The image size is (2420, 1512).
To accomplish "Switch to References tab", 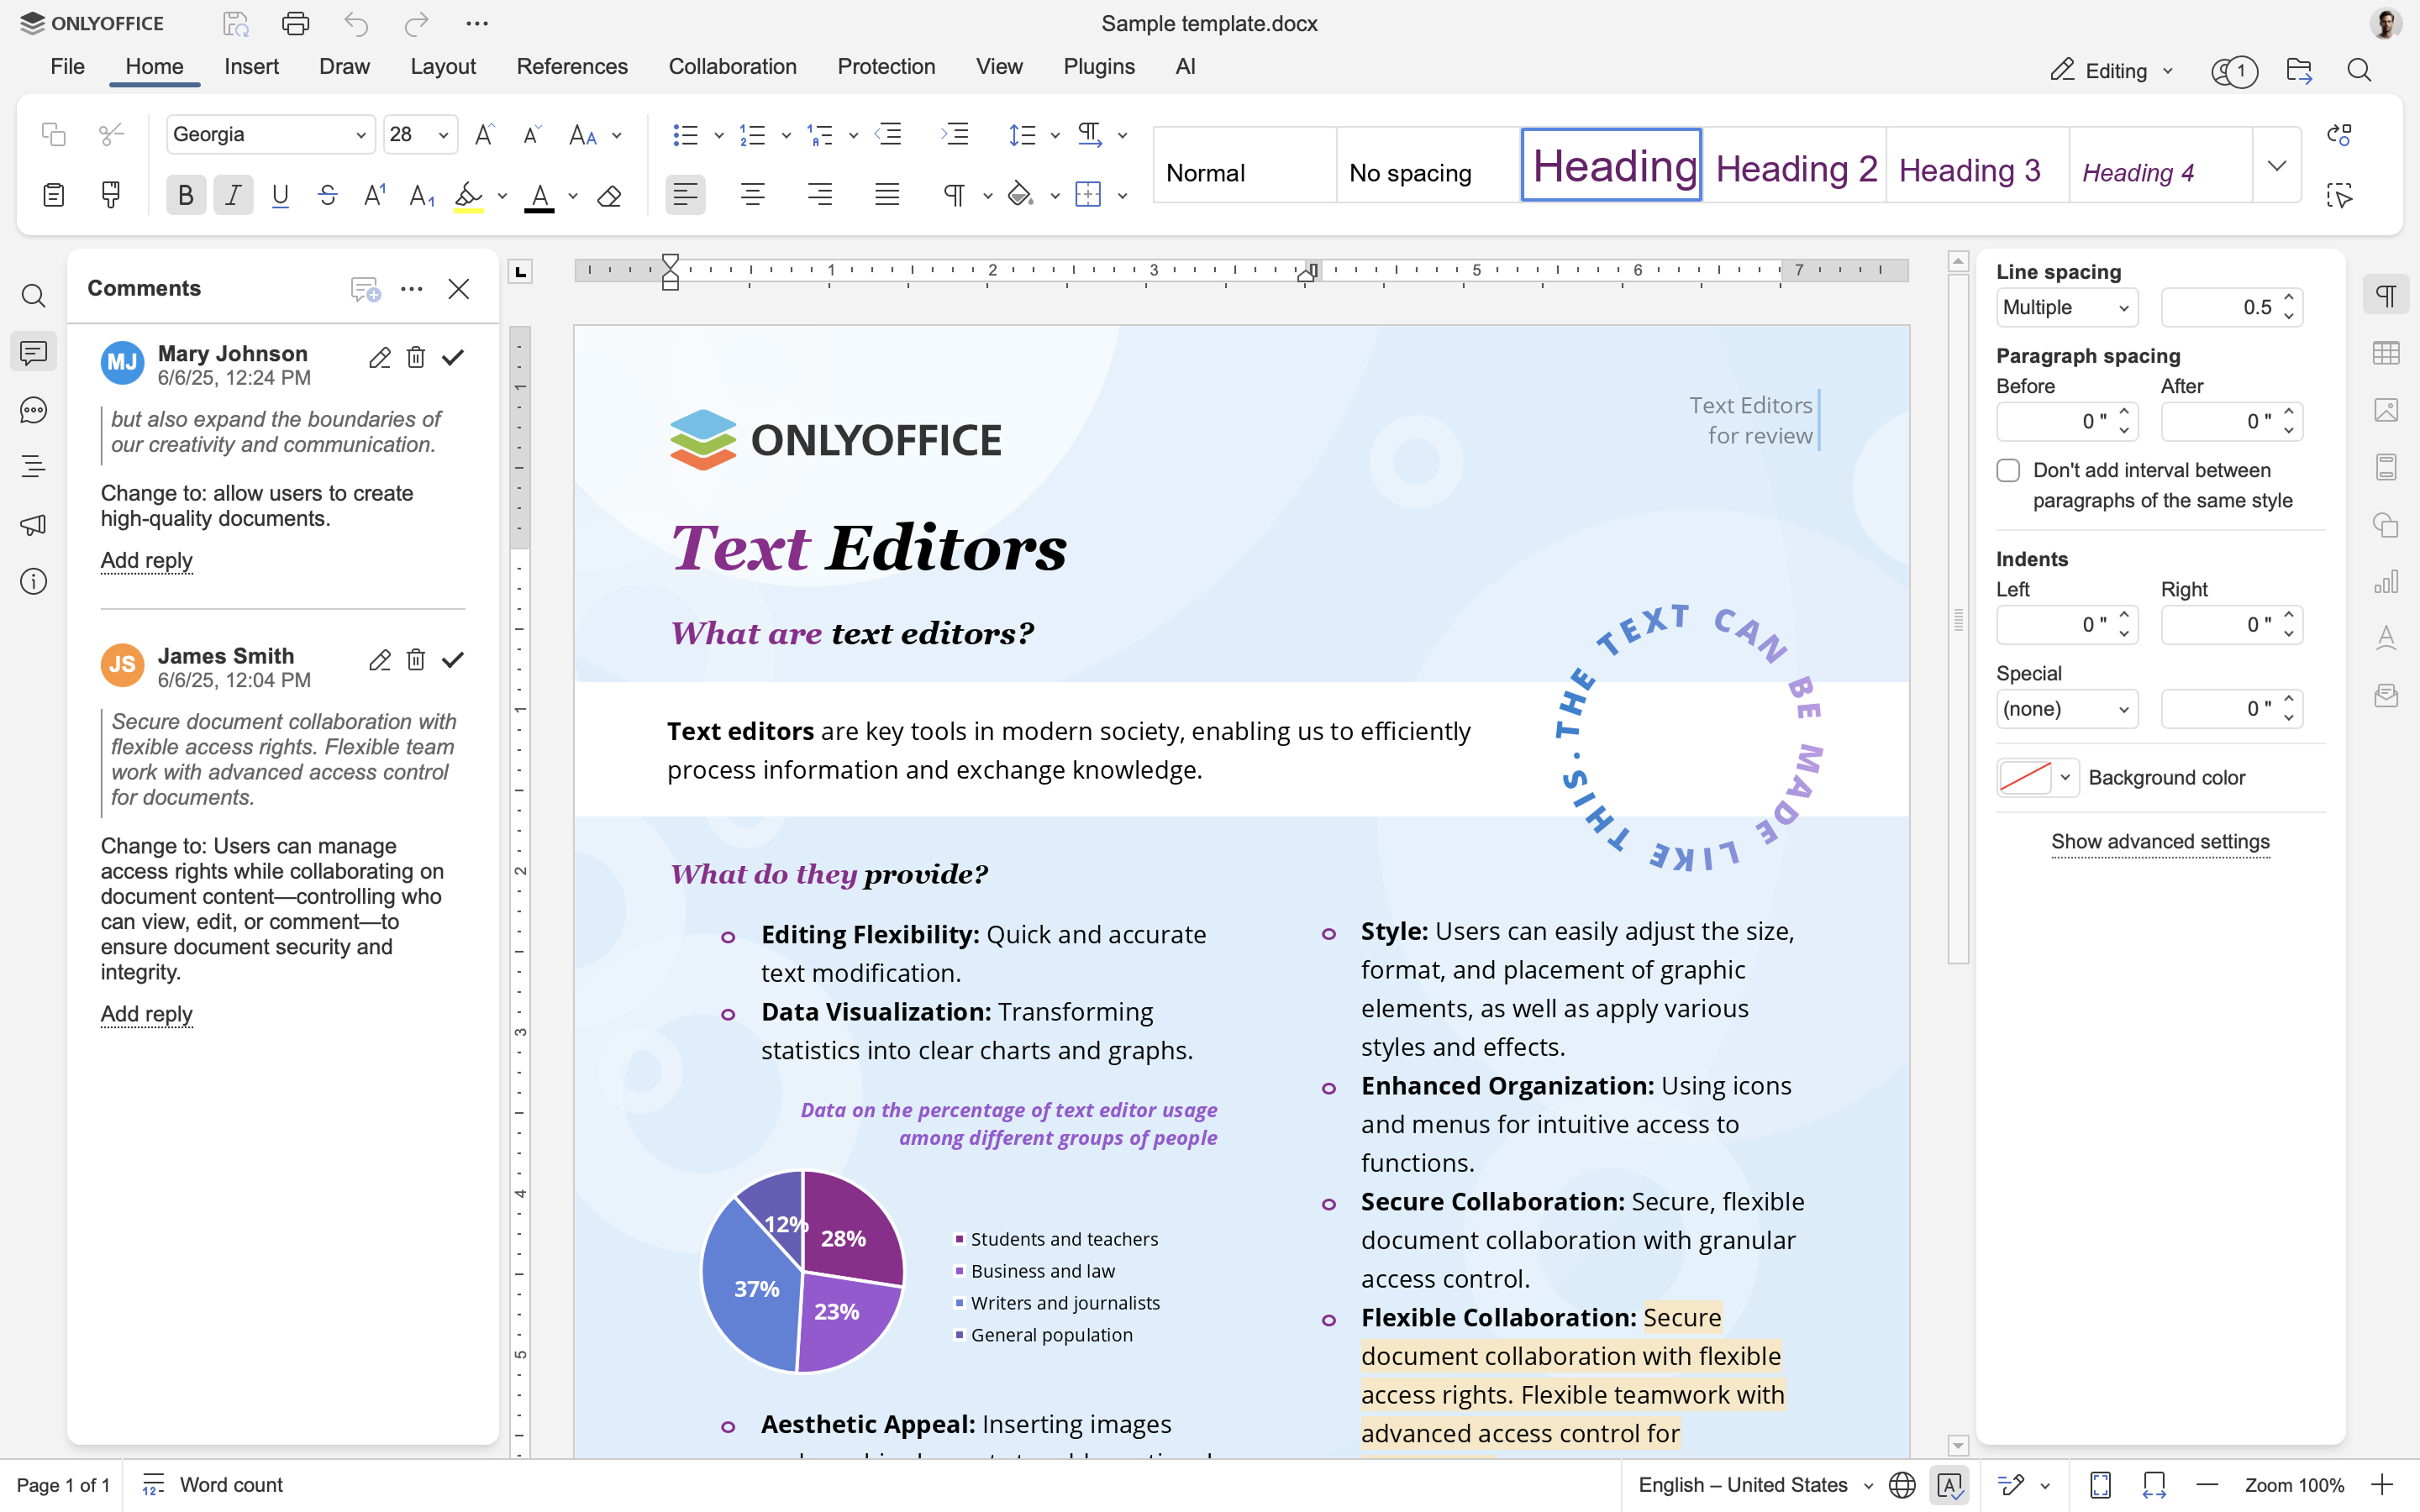I will (572, 66).
